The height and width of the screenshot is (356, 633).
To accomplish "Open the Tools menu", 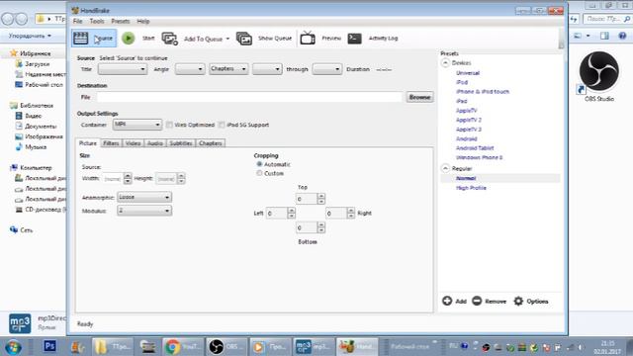I will click(97, 21).
